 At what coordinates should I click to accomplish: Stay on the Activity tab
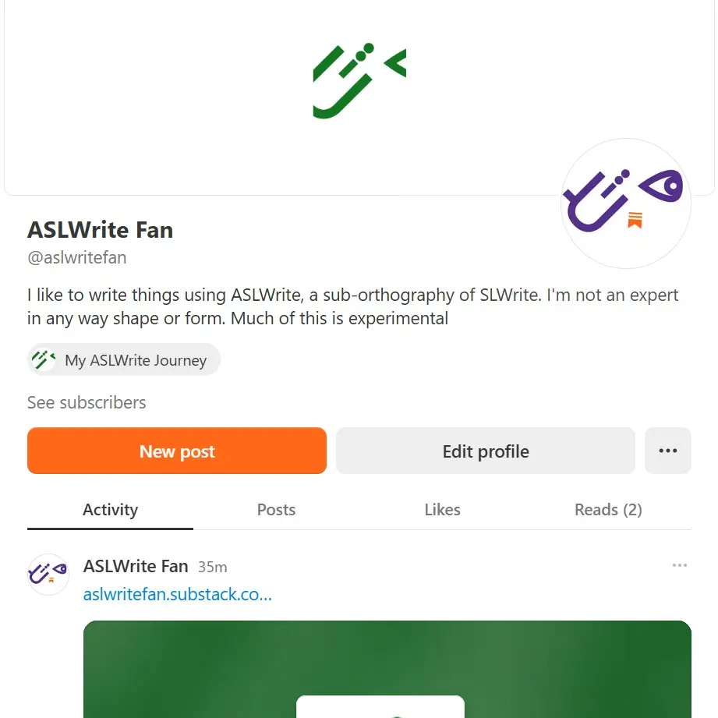click(x=109, y=509)
